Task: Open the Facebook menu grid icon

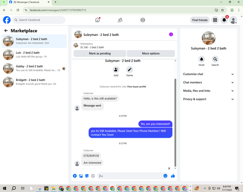Action: [x=215, y=20]
